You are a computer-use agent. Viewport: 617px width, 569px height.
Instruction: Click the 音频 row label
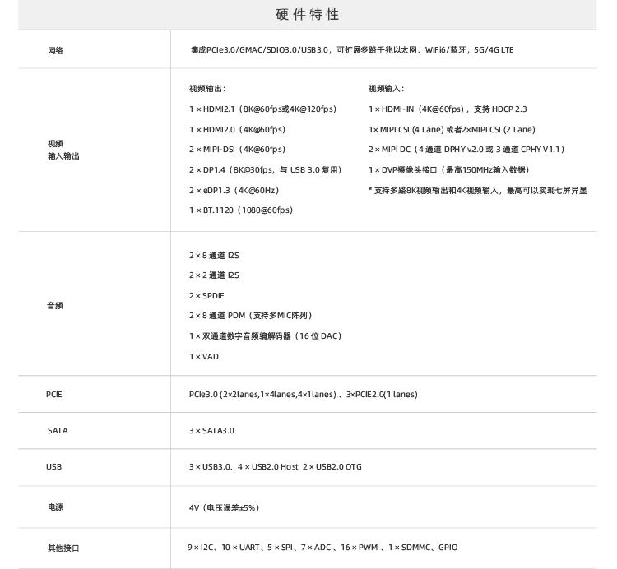[x=55, y=306]
